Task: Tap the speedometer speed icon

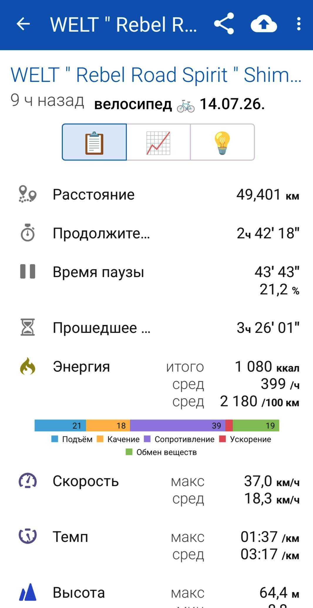Action: click(x=28, y=481)
